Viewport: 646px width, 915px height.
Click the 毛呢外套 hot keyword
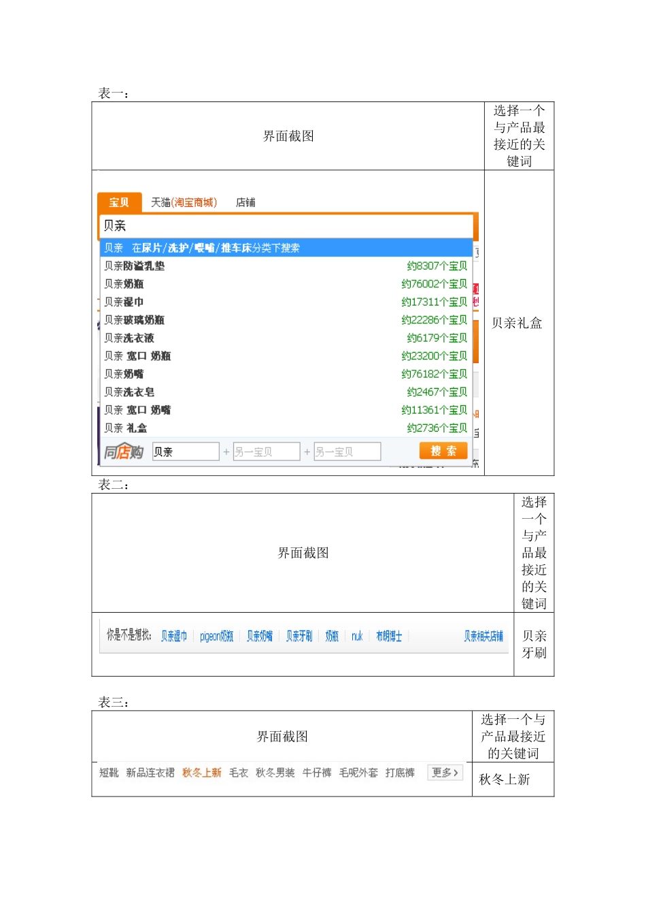(358, 773)
